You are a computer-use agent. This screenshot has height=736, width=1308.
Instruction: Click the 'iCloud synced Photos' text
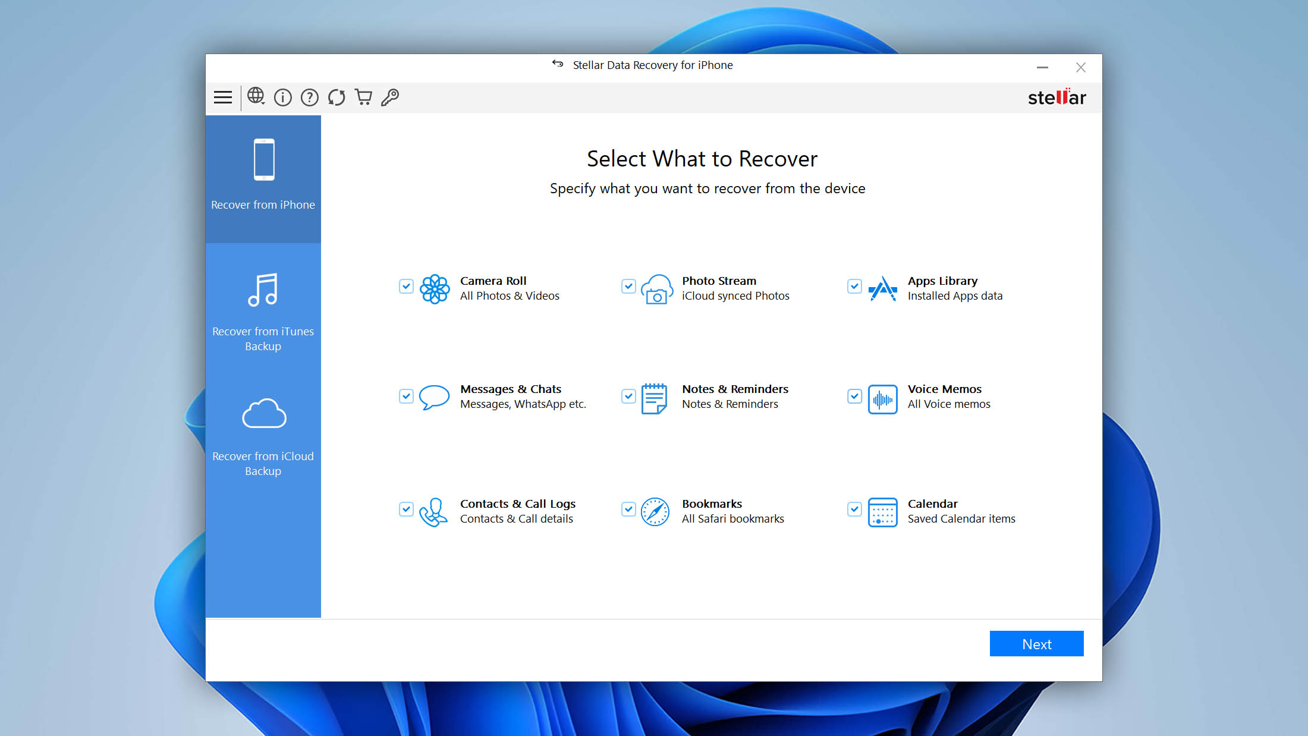click(735, 295)
